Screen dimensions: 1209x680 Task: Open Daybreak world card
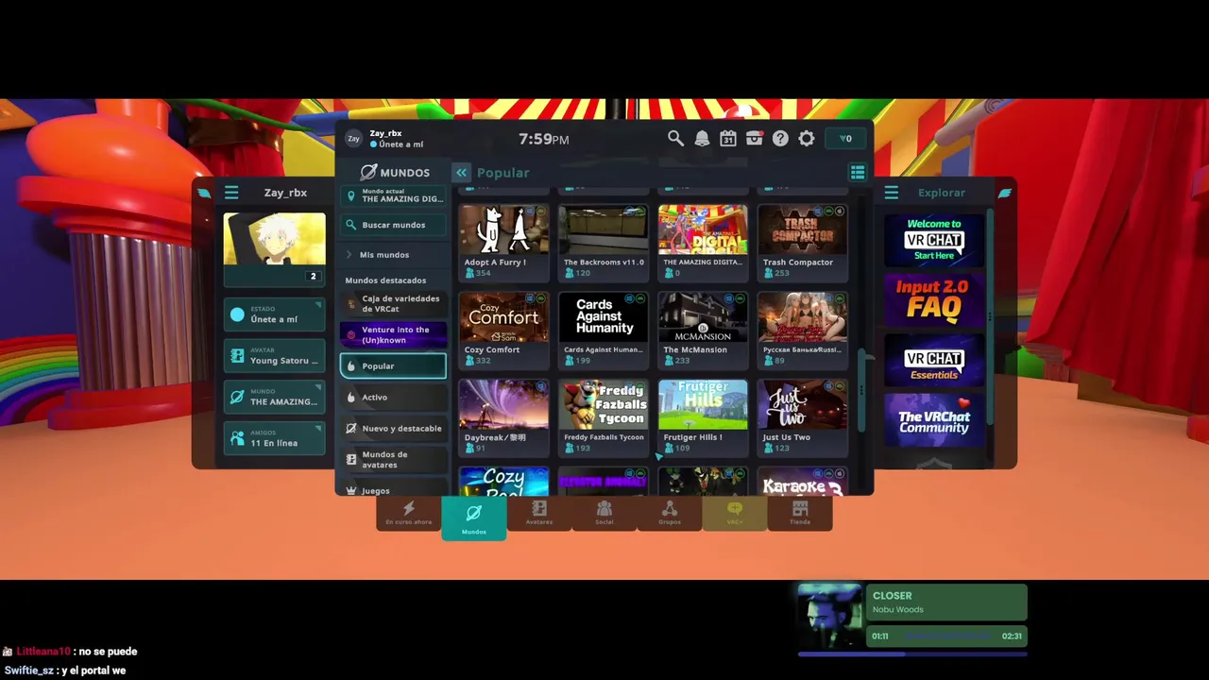[503, 417]
